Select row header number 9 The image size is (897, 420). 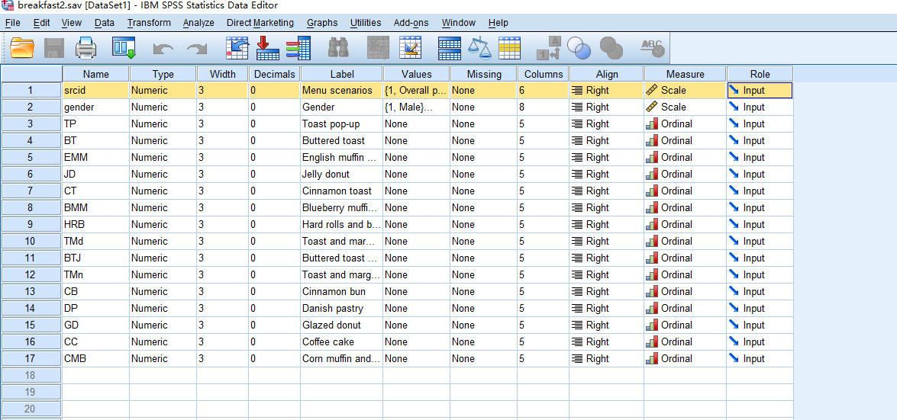[31, 225]
